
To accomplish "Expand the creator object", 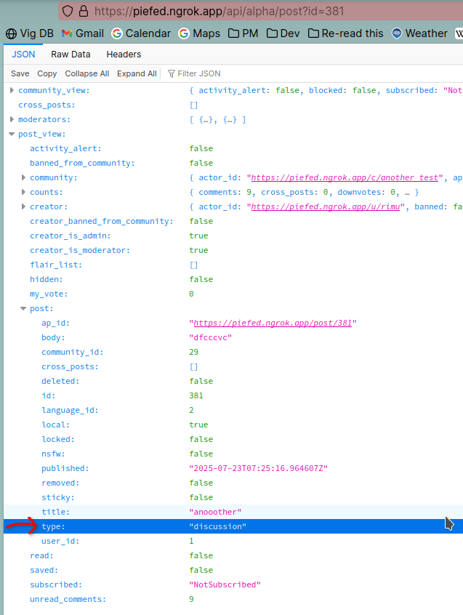I will point(23,206).
